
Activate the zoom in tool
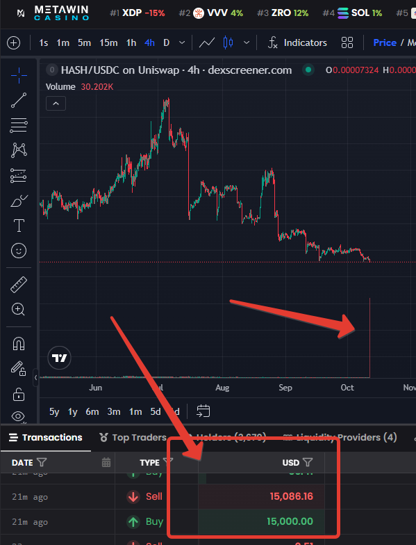coord(19,309)
